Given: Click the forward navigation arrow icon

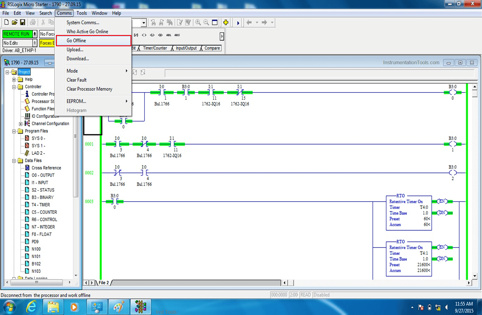Looking at the screenshot, I should click(264, 22).
